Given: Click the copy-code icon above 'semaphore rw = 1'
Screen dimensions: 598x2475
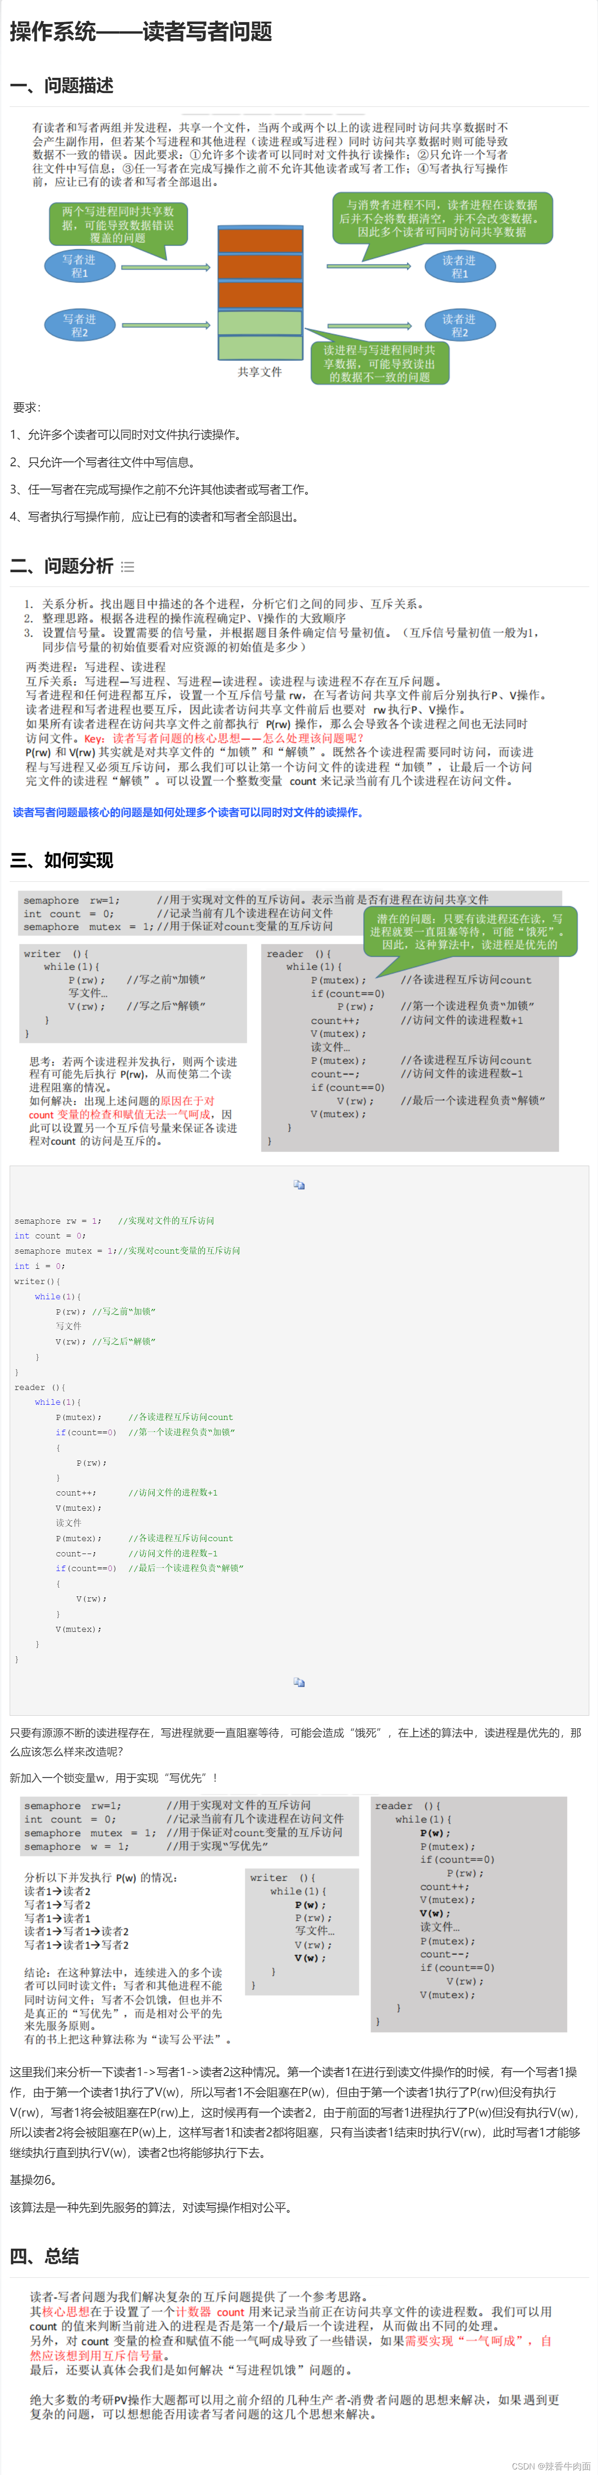Looking at the screenshot, I should [x=300, y=1185].
